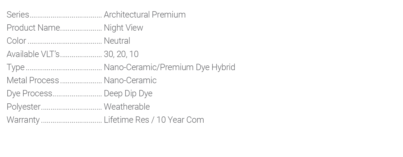The image size is (403, 157).
Task: Select the Neutral color value
Action: point(117,41)
